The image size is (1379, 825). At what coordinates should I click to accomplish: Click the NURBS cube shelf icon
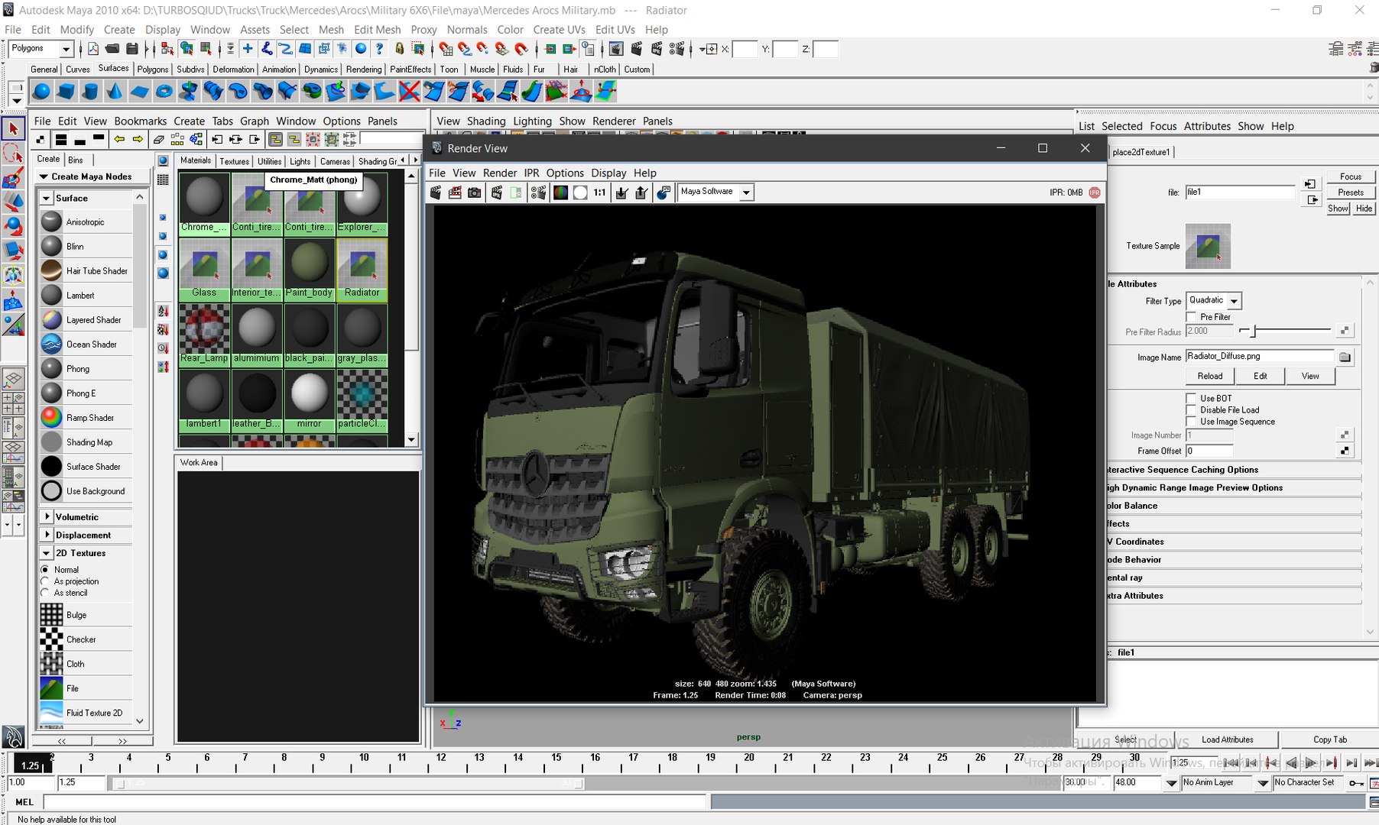(x=66, y=92)
